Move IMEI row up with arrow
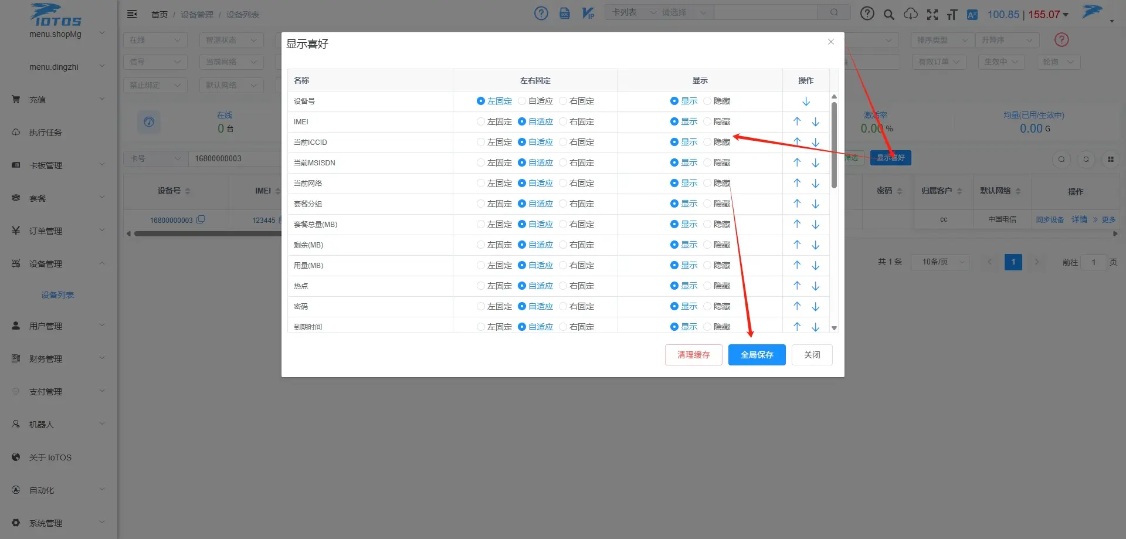The image size is (1126, 539). pyautogui.click(x=797, y=121)
